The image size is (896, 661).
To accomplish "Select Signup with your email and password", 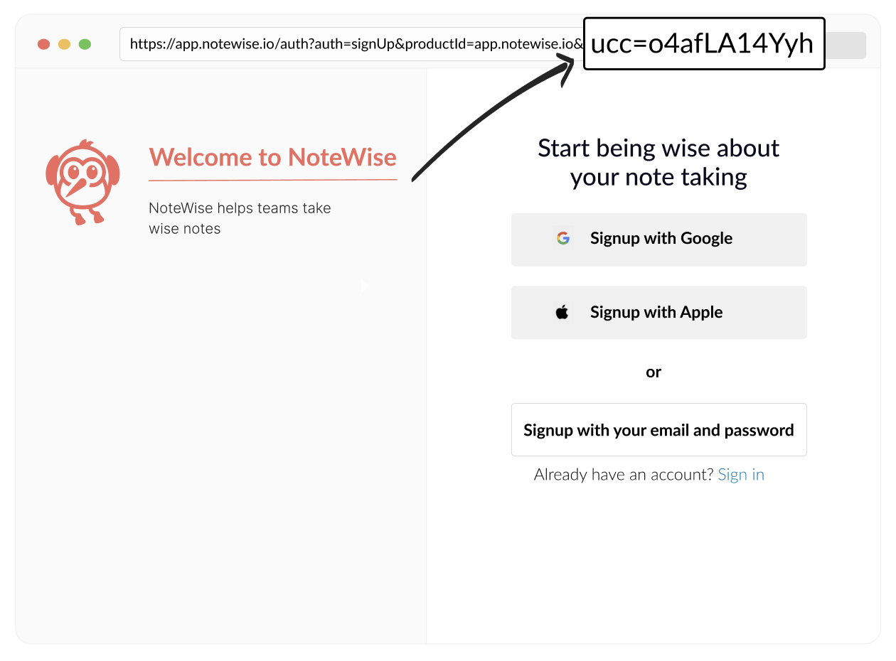I will 658,430.
